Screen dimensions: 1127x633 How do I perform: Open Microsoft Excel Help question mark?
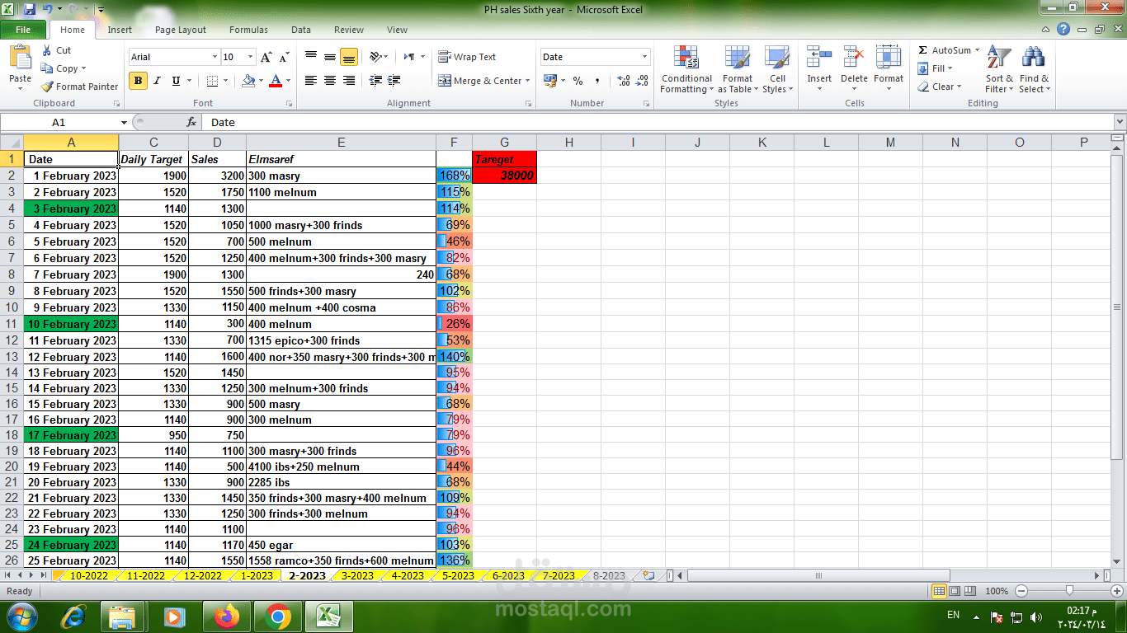1063,30
